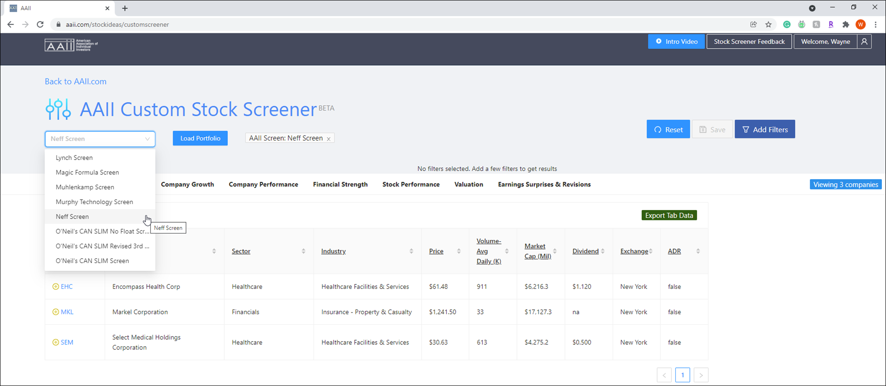Close the AAII browser tab
886x386 pixels.
tap(107, 8)
